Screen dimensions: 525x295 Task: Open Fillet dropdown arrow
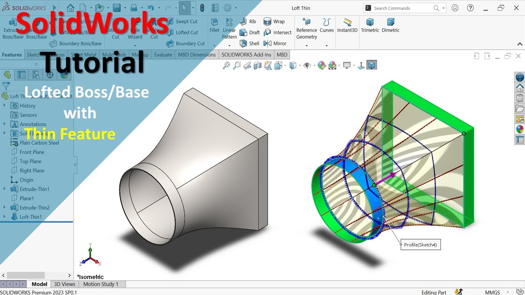pos(214,46)
